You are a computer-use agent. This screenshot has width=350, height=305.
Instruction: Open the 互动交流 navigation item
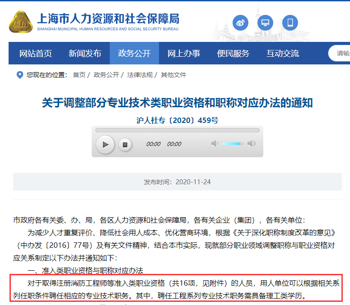pyautogui.click(x=283, y=54)
